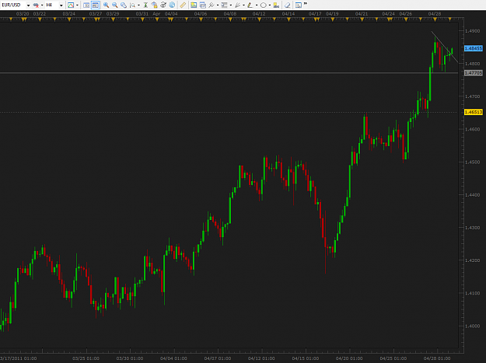Click the chart type icon

click(71, 5)
